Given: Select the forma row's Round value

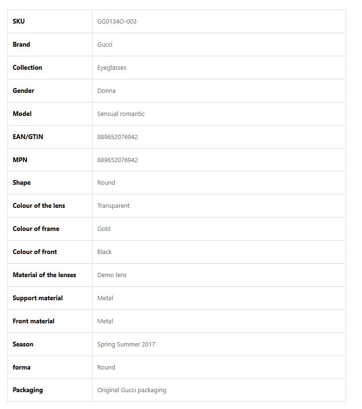Looking at the screenshot, I should tap(106, 368).
